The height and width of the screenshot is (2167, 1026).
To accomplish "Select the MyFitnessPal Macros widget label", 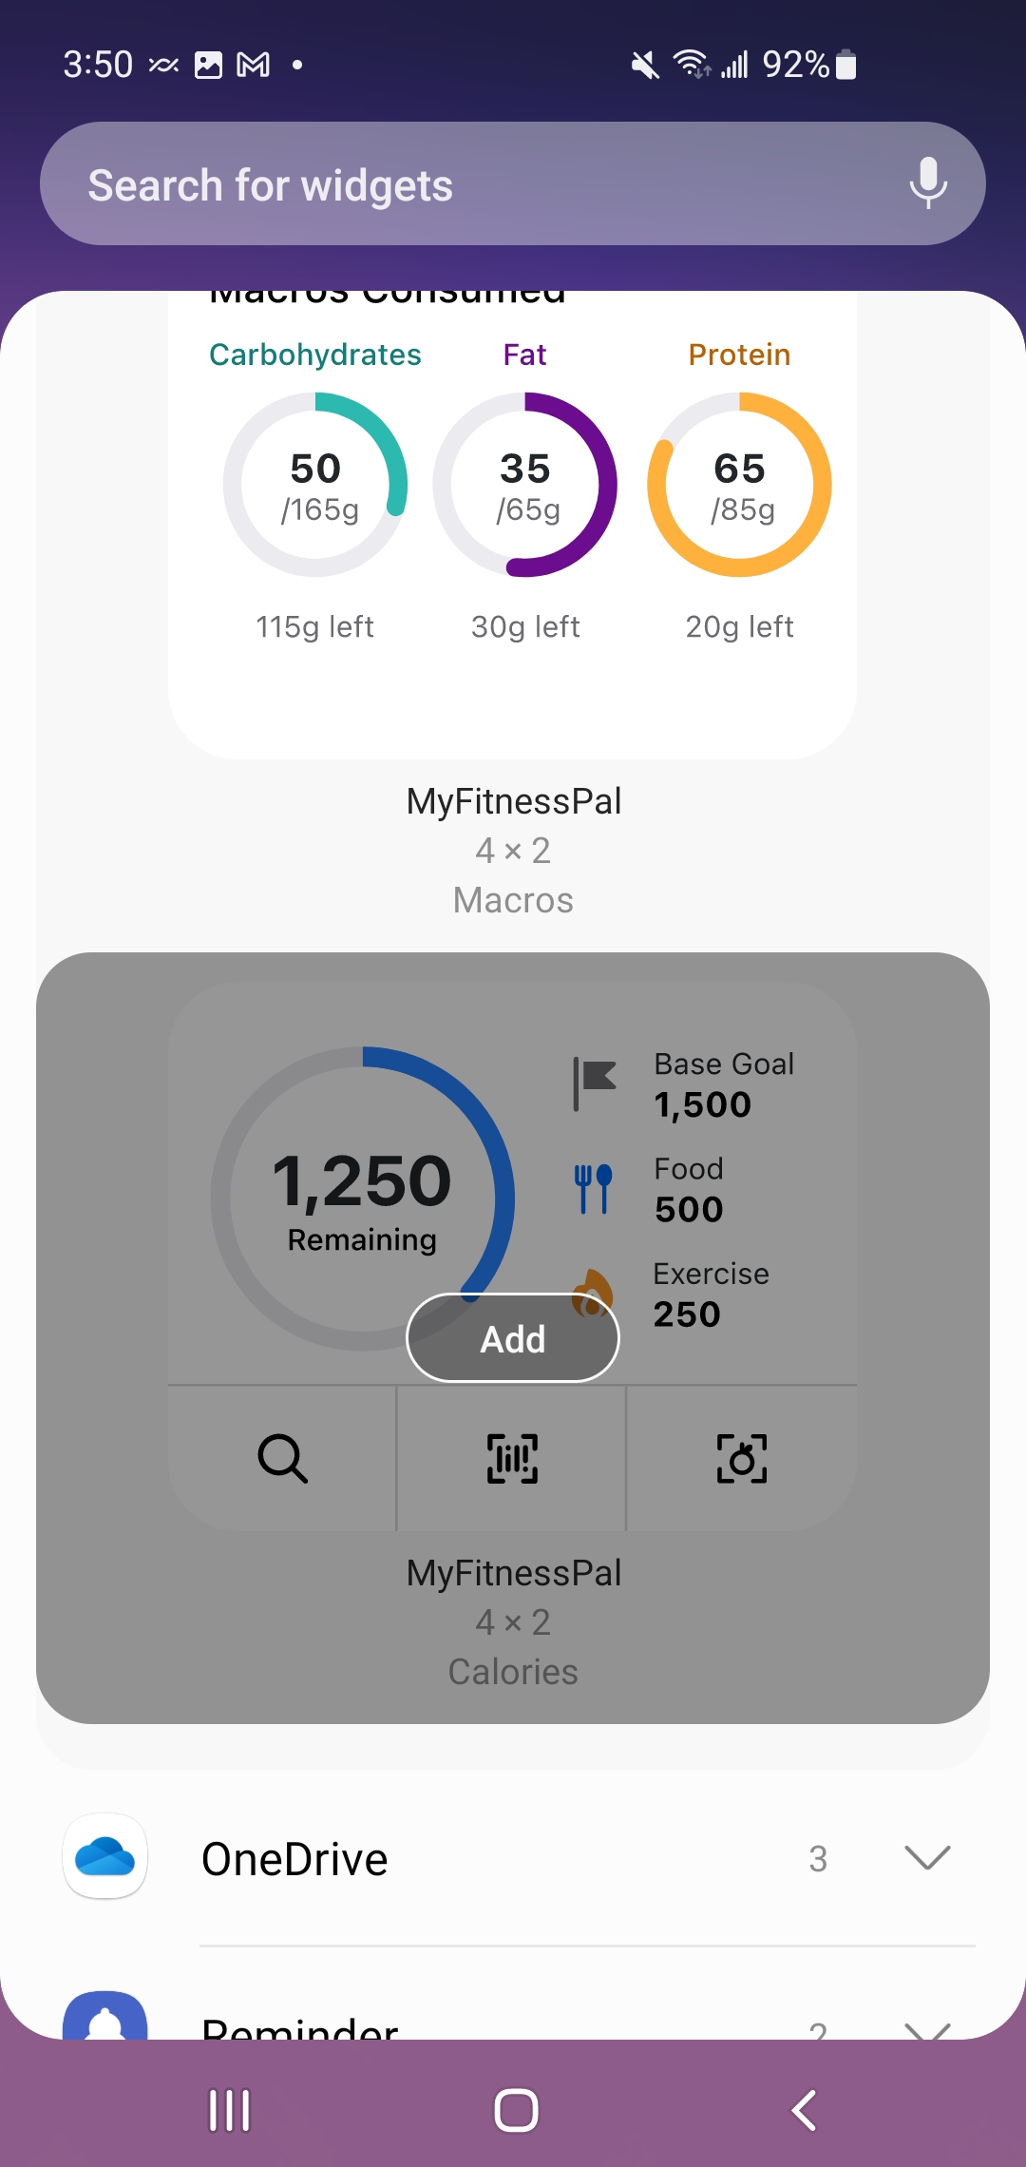I will click(513, 851).
